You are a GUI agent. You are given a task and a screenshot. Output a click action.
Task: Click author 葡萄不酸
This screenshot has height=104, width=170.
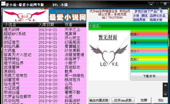point(72,93)
